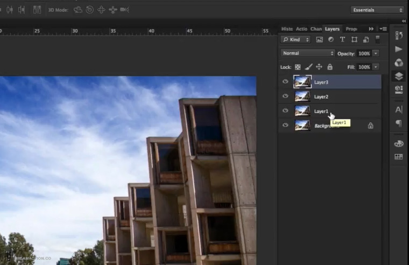Viewport: 409px width, 265px height.
Task: Filter layers by type (T) icon
Action: tap(342, 39)
